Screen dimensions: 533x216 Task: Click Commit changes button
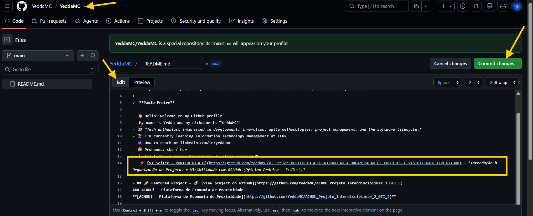pyautogui.click(x=498, y=64)
